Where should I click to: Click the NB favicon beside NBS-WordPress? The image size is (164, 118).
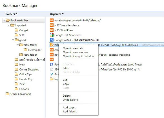point(52,30)
